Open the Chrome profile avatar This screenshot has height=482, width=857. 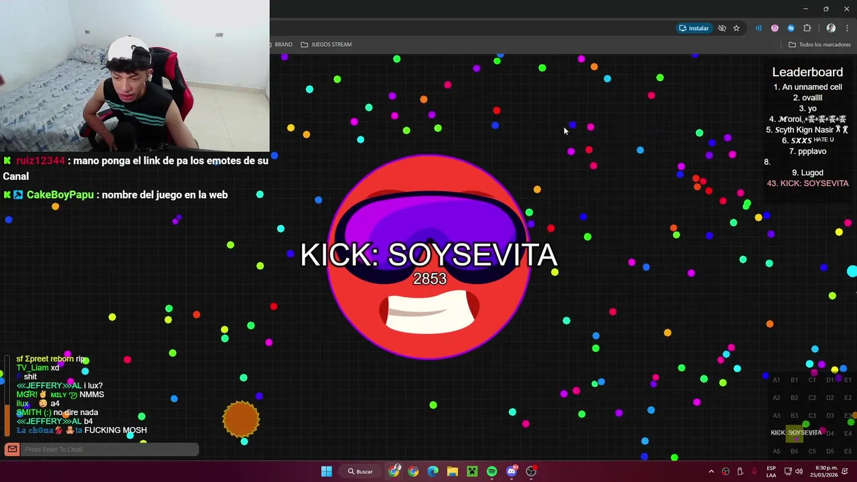pos(831,28)
